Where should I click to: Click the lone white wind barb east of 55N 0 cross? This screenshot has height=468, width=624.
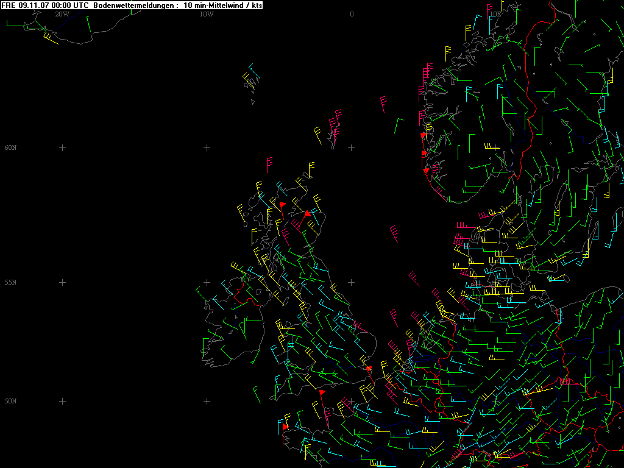414,278
